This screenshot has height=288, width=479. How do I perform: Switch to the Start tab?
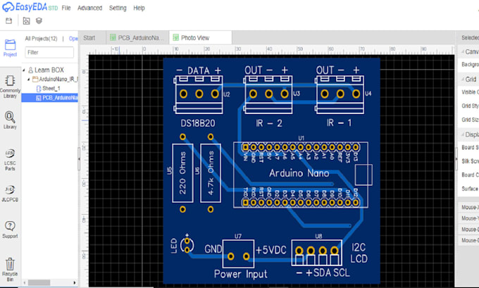tap(89, 38)
